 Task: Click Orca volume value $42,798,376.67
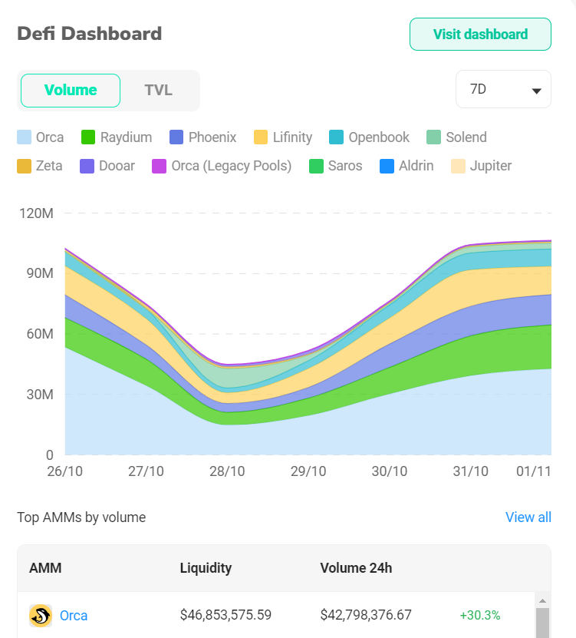[365, 614]
